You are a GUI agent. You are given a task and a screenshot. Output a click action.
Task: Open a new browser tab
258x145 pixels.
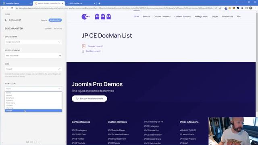(99, 3)
